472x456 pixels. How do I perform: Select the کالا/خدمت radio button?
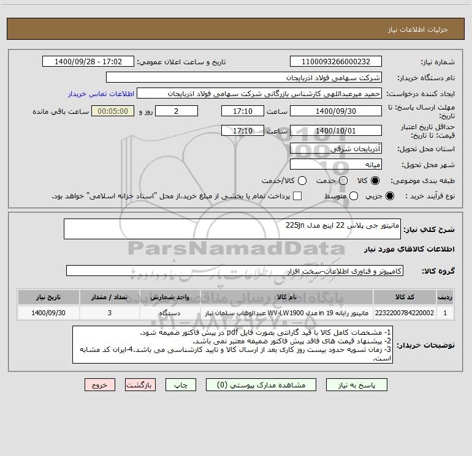pos(302,181)
